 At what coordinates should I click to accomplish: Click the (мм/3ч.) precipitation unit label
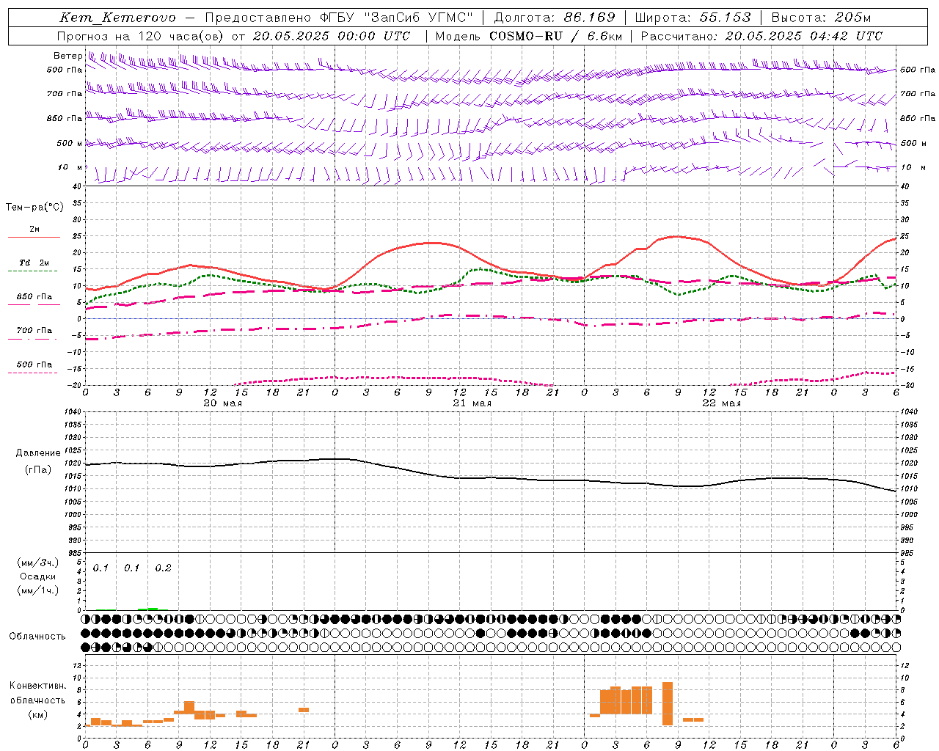click(38, 563)
